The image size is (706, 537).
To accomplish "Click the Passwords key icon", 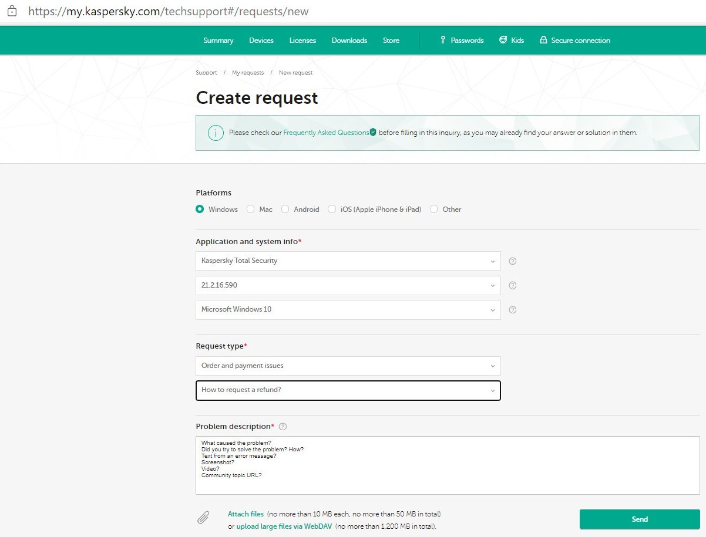I will click(x=443, y=40).
